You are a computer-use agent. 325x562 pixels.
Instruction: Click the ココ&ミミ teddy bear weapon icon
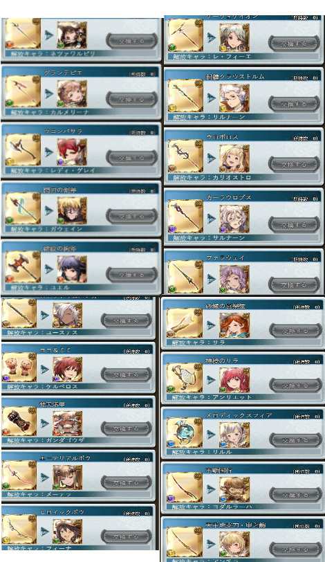[x=19, y=367]
